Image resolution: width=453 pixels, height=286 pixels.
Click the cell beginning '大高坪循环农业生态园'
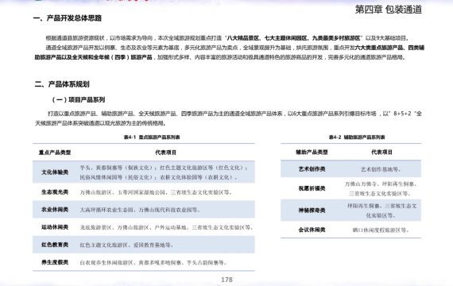point(140,210)
